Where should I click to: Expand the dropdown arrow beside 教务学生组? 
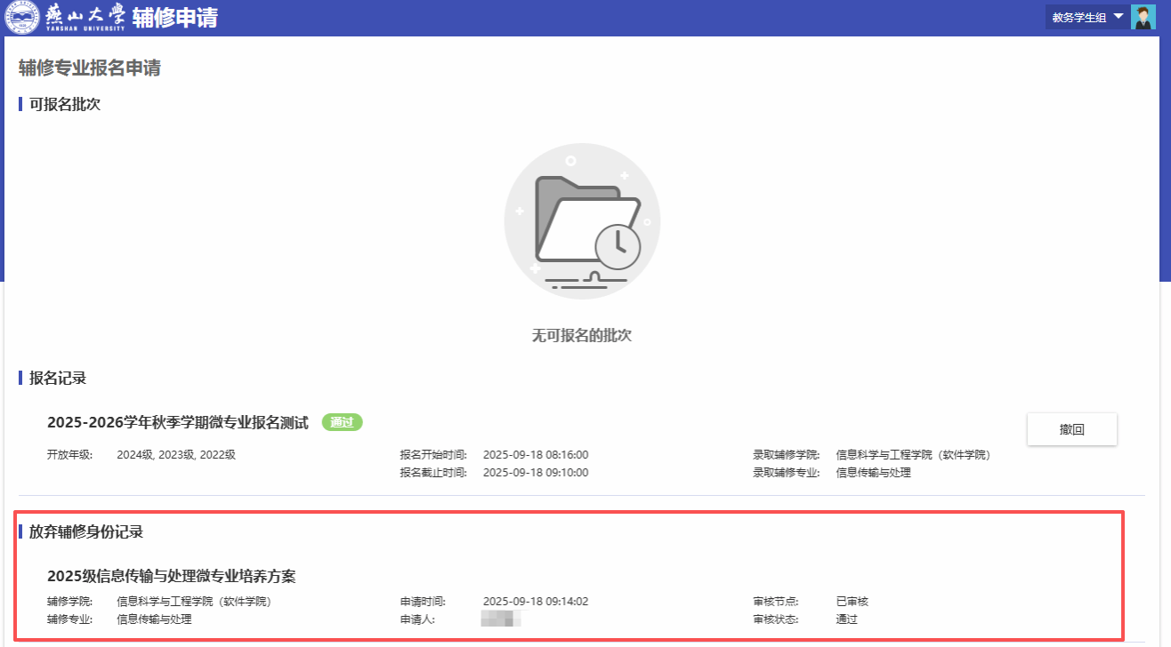(x=1119, y=16)
